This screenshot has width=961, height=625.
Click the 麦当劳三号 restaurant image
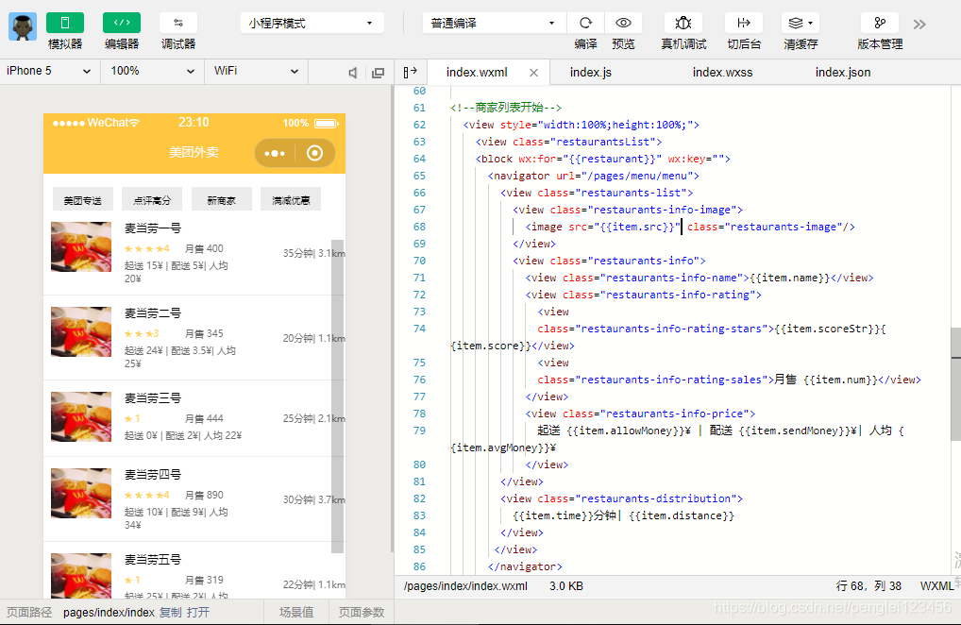pyautogui.click(x=81, y=416)
